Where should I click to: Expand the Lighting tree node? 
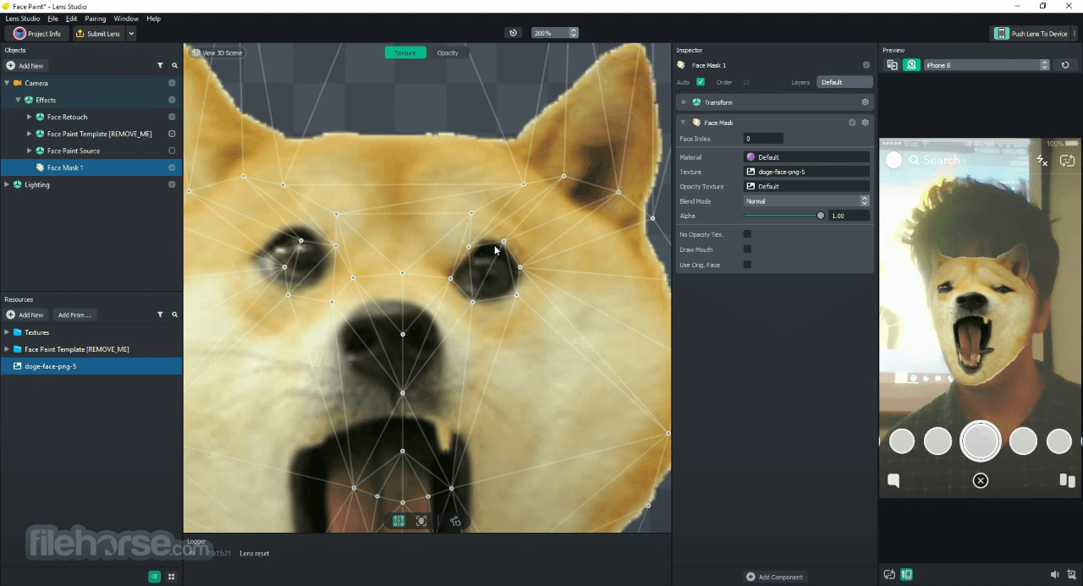(7, 184)
